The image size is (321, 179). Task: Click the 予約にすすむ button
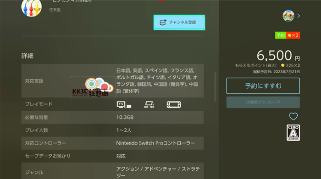[263, 86]
